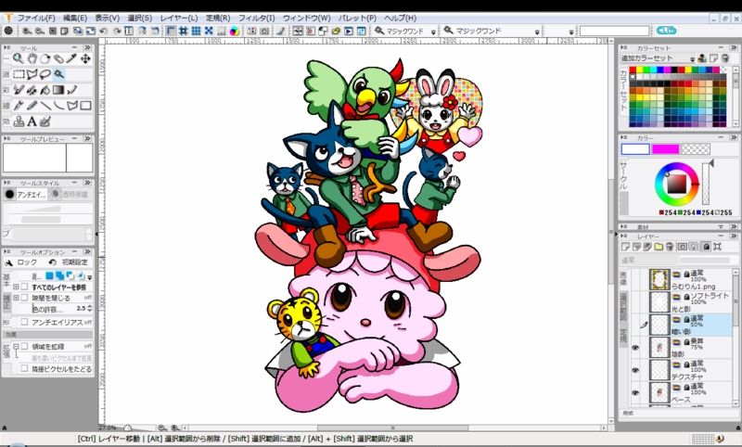The height and width of the screenshot is (447, 742).
Task: Select the Layer Move tool
Action: [x=85, y=58]
